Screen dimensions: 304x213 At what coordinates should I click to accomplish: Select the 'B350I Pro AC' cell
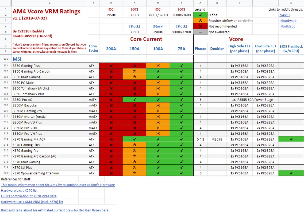pos(50,100)
